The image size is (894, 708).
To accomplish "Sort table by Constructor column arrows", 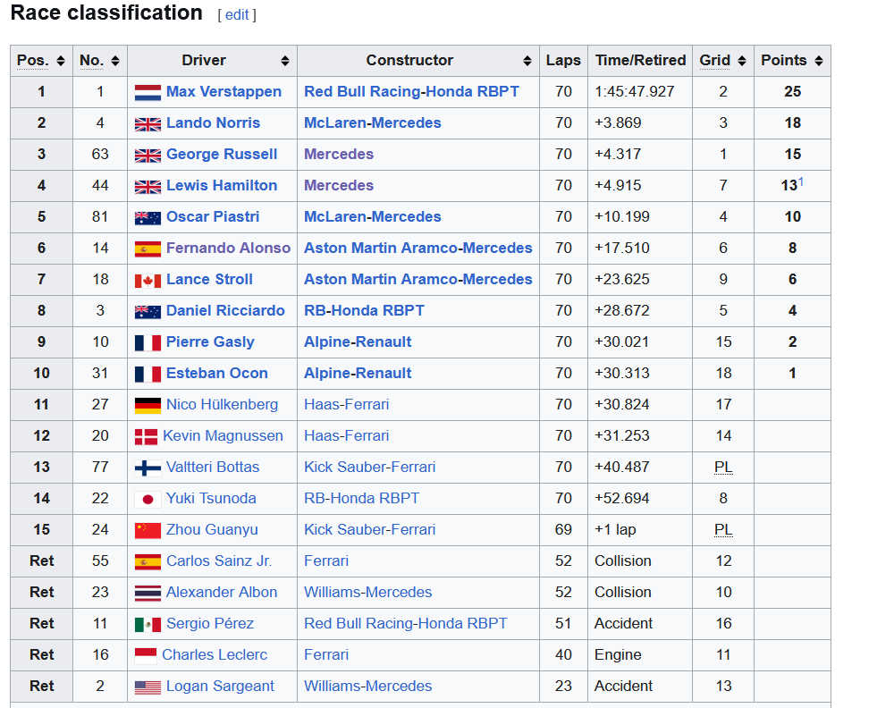I will pyautogui.click(x=527, y=61).
